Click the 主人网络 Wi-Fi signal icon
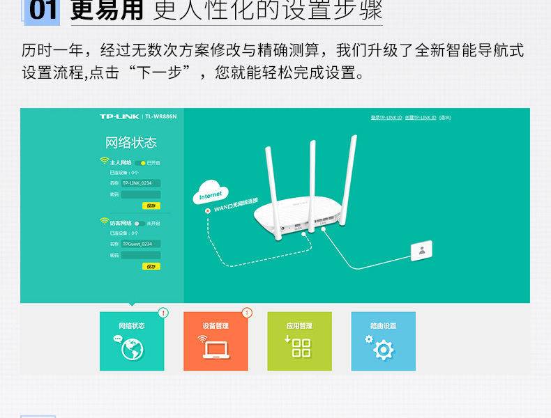 click(x=104, y=161)
